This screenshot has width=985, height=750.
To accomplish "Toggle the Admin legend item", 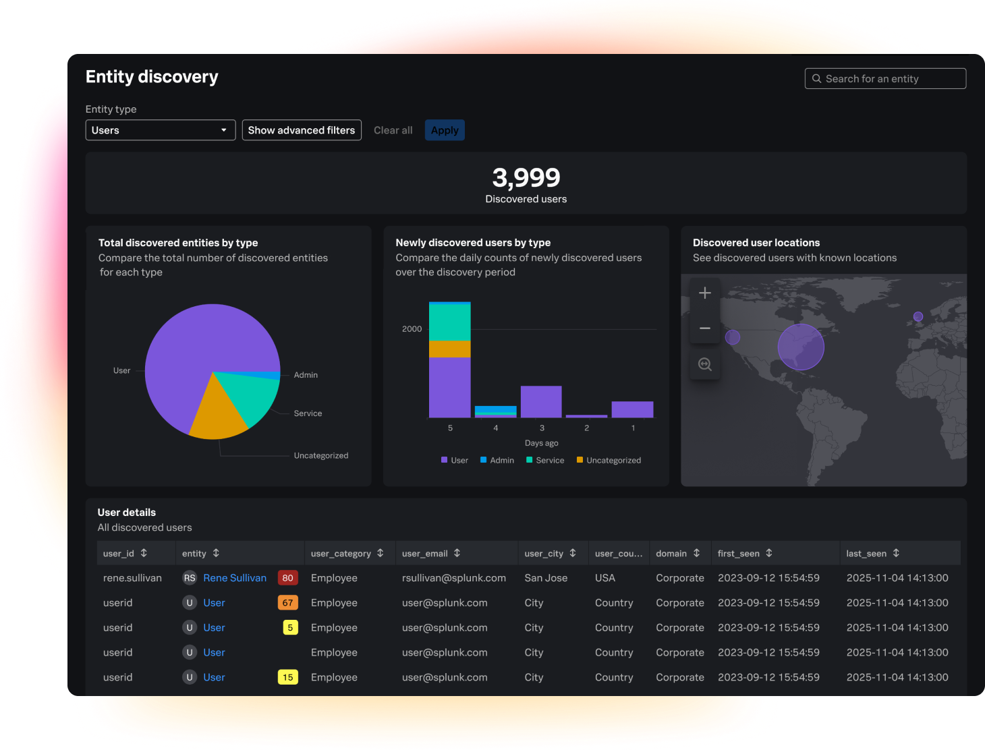I will 497,460.
